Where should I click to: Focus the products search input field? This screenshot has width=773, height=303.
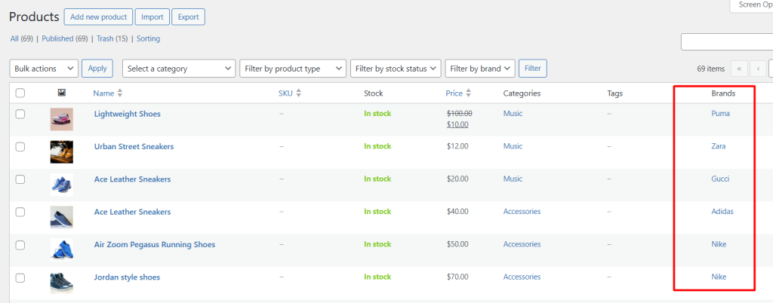pyautogui.click(x=727, y=41)
